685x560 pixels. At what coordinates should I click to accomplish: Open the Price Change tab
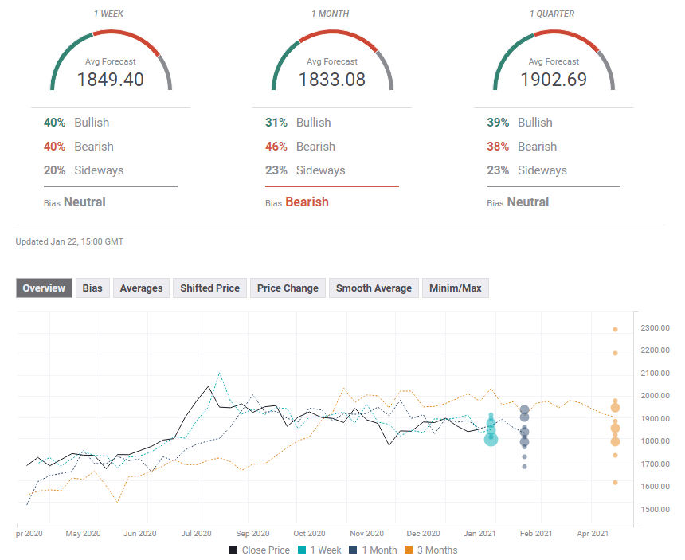coord(288,288)
